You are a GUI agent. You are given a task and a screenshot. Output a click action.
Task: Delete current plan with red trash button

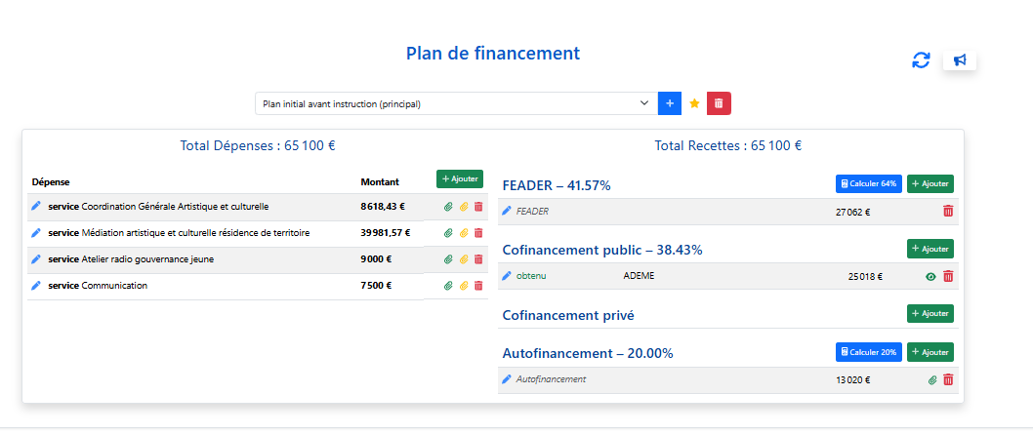(x=719, y=103)
